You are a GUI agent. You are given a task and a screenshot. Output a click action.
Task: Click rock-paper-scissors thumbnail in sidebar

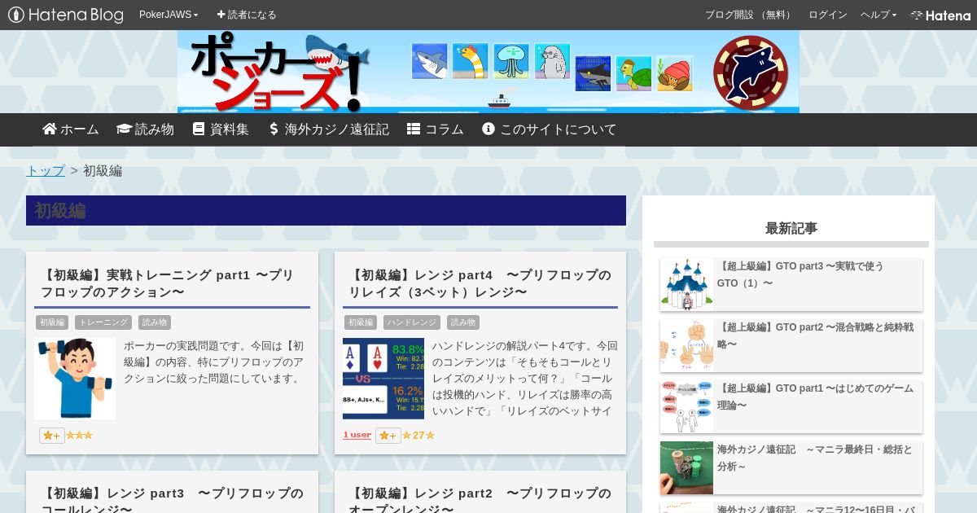pyautogui.click(x=686, y=345)
